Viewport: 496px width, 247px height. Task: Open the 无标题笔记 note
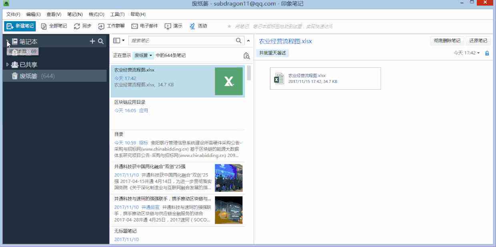(x=178, y=235)
